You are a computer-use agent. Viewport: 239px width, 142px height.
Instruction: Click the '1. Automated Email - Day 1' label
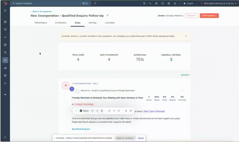pyautogui.click(x=85, y=84)
